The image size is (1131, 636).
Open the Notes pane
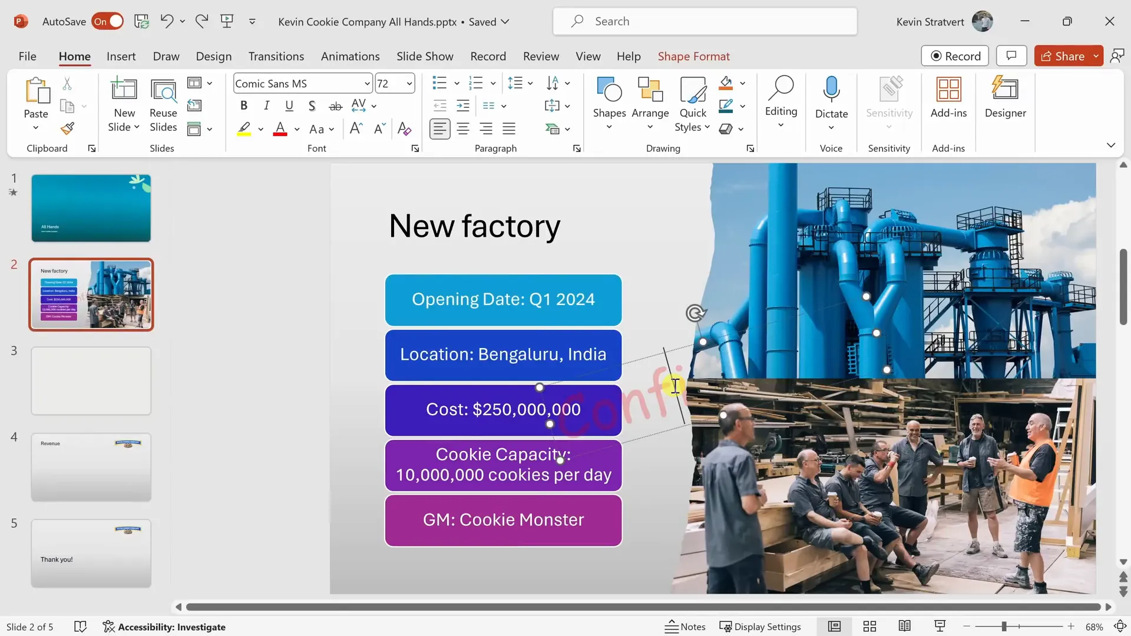click(685, 627)
